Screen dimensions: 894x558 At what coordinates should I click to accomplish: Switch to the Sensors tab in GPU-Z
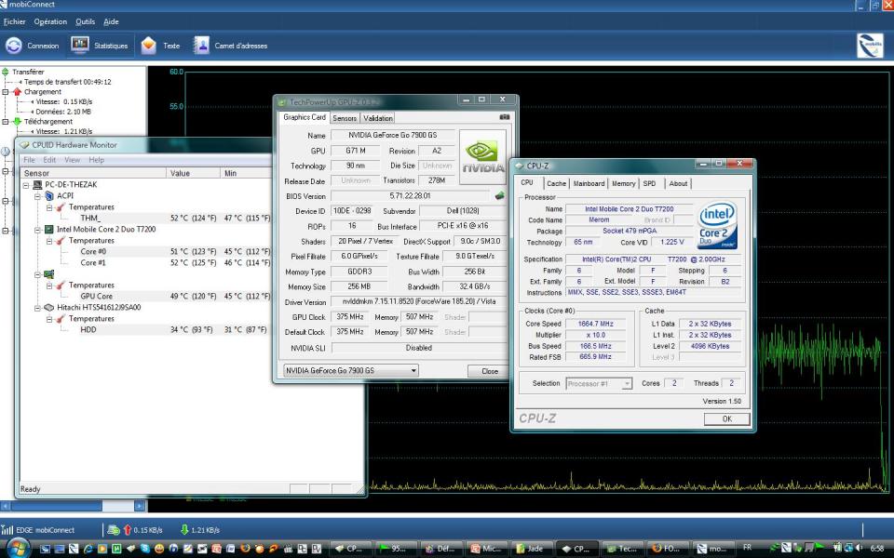[345, 118]
